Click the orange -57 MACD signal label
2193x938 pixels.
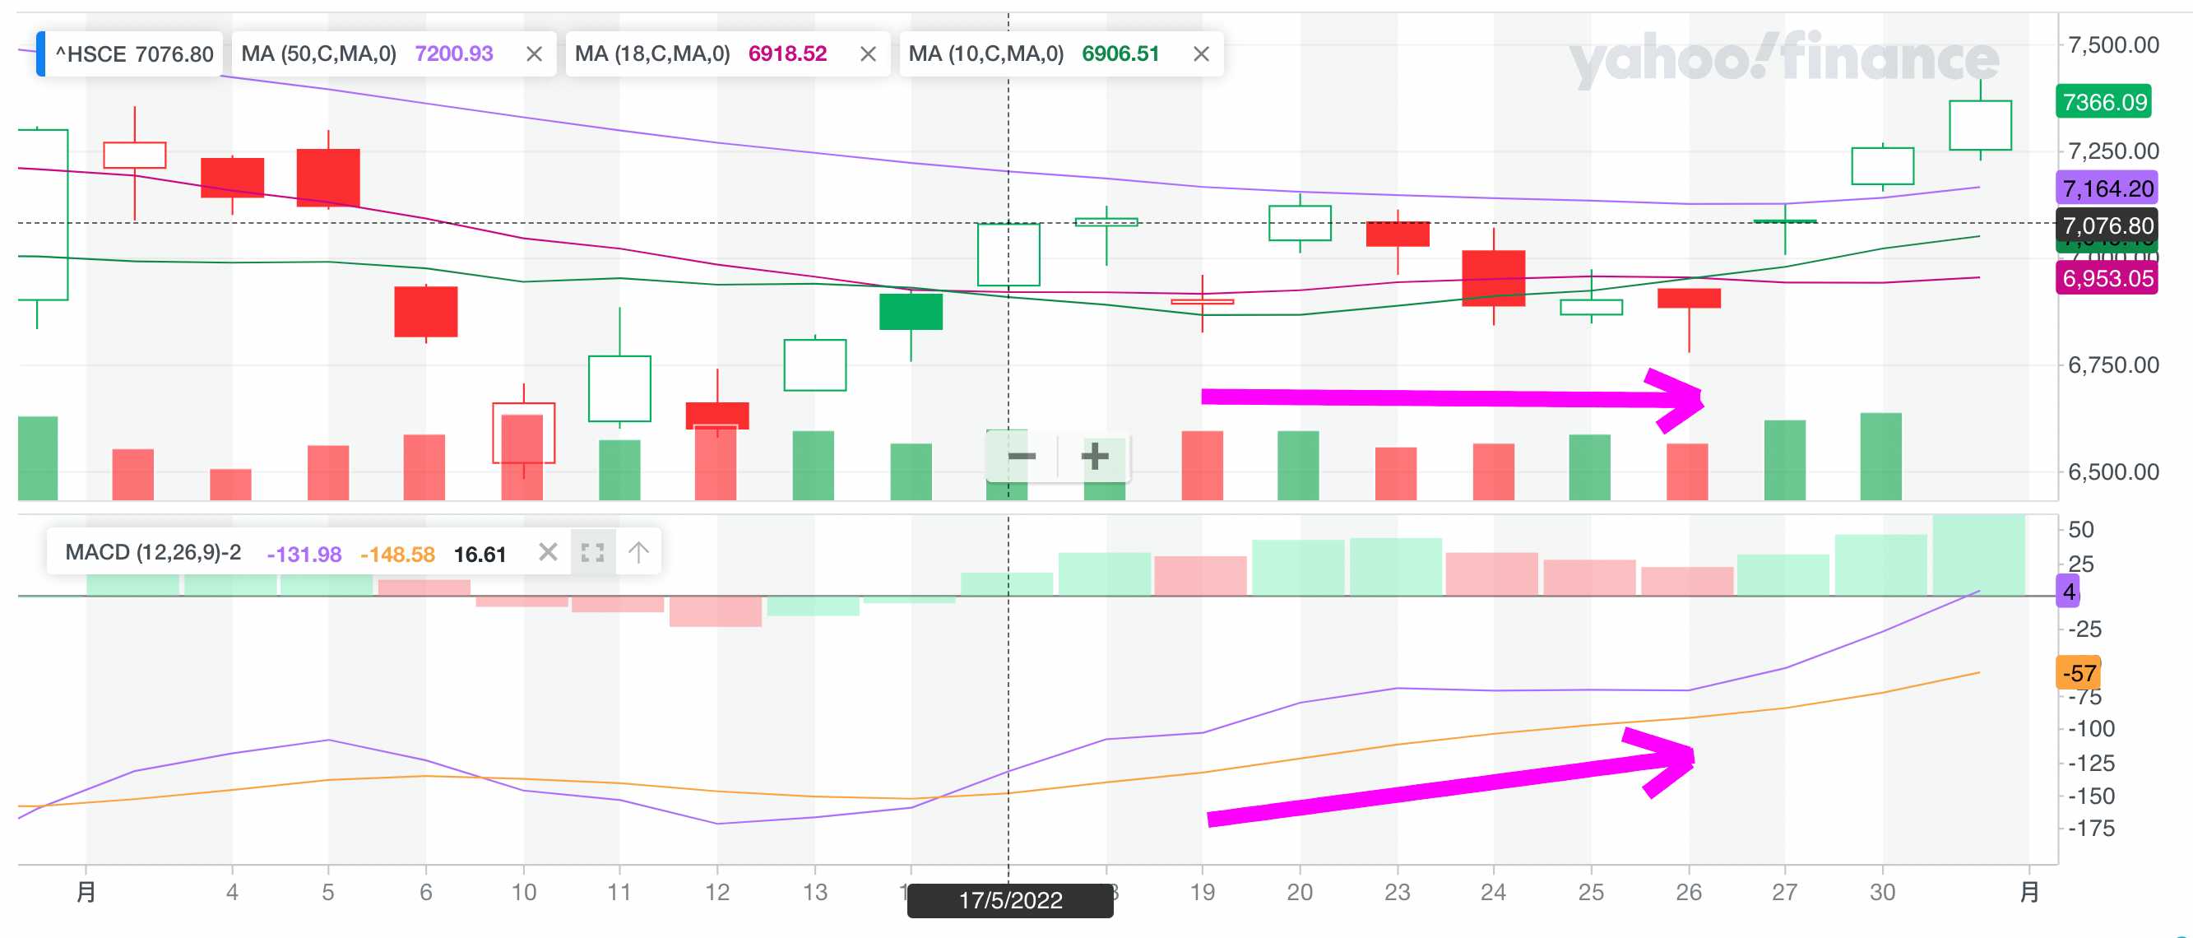point(2078,673)
